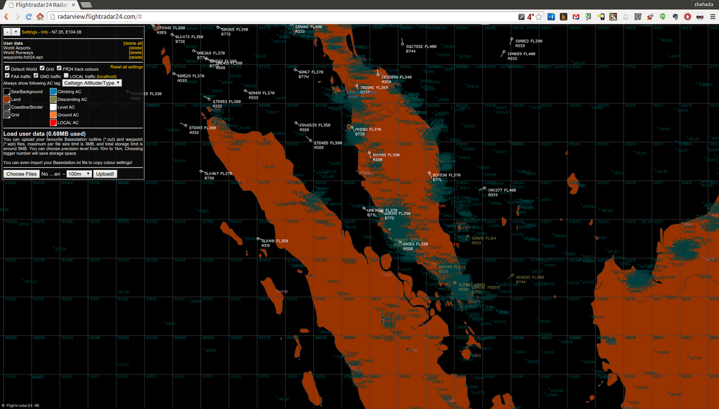Open the Info link in panel

[44, 32]
